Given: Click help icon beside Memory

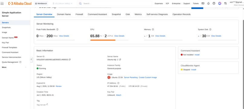Looking at the screenshot, I should 153,29.
